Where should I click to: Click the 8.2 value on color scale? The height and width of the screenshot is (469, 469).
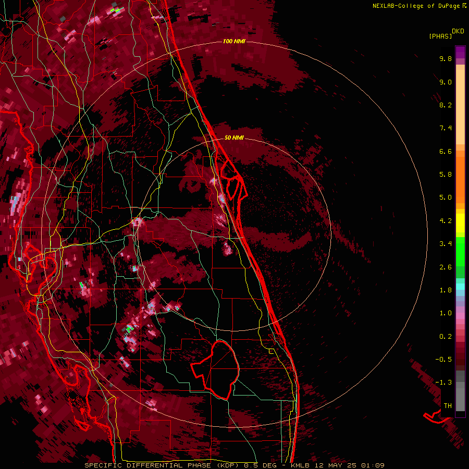click(446, 105)
